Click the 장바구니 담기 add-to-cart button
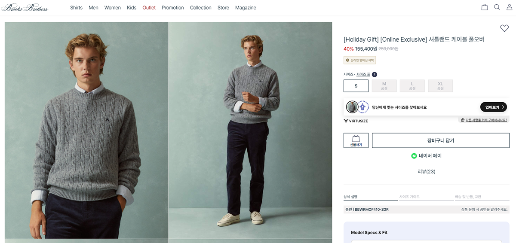This screenshot has width=516, height=243. click(x=440, y=140)
